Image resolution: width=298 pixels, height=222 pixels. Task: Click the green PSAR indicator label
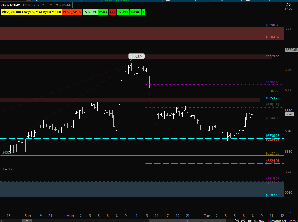coord(103,12)
